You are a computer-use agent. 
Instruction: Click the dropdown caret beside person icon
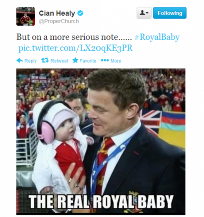click(x=147, y=13)
